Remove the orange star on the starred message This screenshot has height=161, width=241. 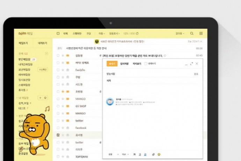(63, 91)
